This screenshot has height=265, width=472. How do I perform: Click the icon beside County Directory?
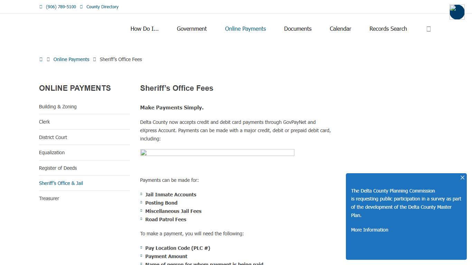click(81, 7)
